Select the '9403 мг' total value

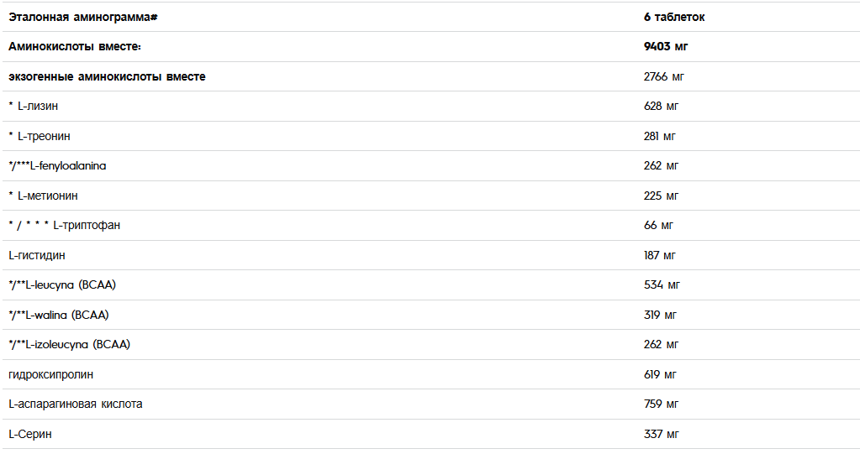point(665,46)
